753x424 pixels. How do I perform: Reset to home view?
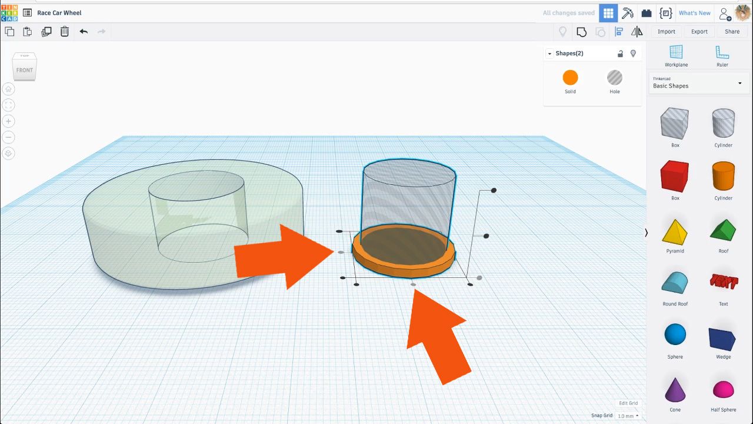pos(8,90)
